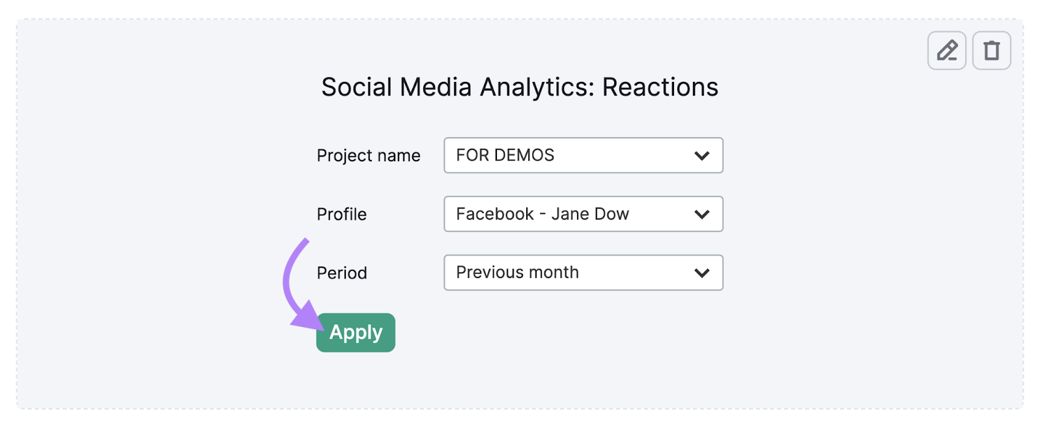Screen dimensions: 1042x429
Task: Click the Project name label
Action: tap(368, 155)
